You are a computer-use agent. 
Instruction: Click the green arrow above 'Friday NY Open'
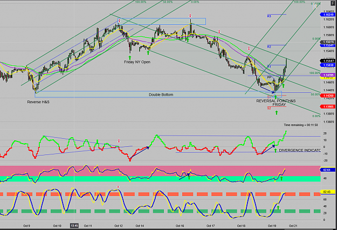(129, 57)
